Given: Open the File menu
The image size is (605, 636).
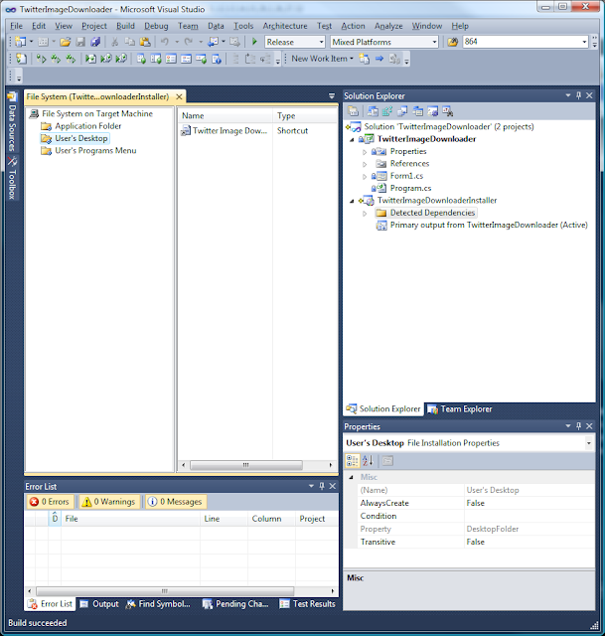Looking at the screenshot, I should (16, 26).
